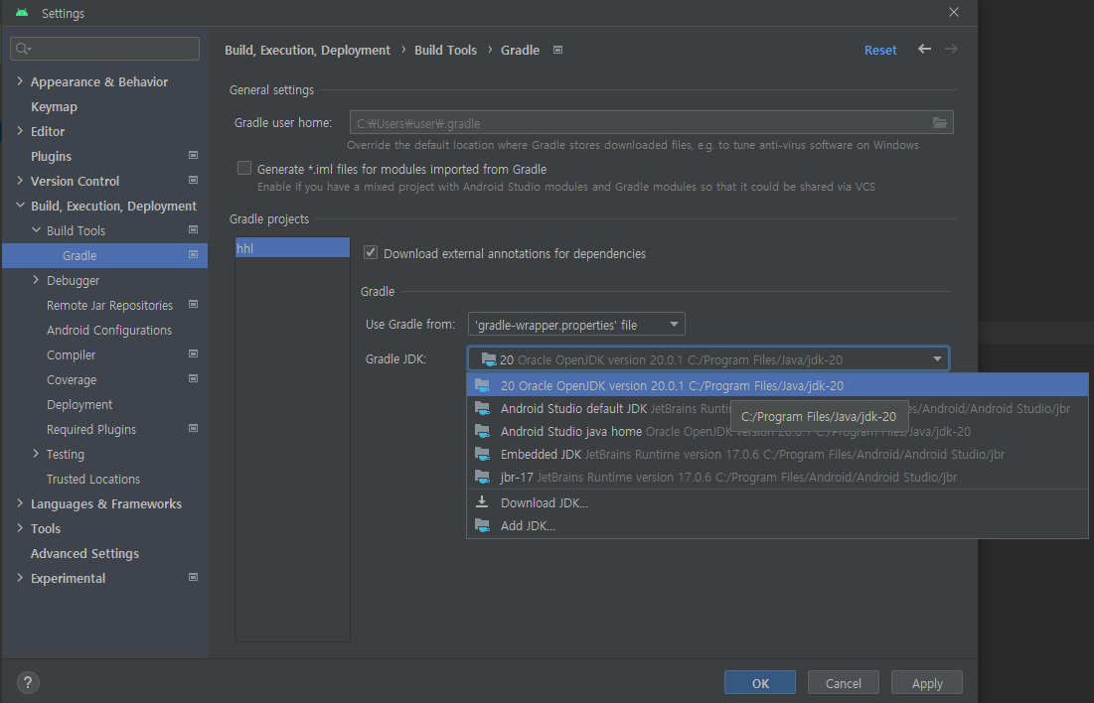The height and width of the screenshot is (703, 1094).
Task: Click the Add JDK folder icon
Action: click(x=482, y=525)
